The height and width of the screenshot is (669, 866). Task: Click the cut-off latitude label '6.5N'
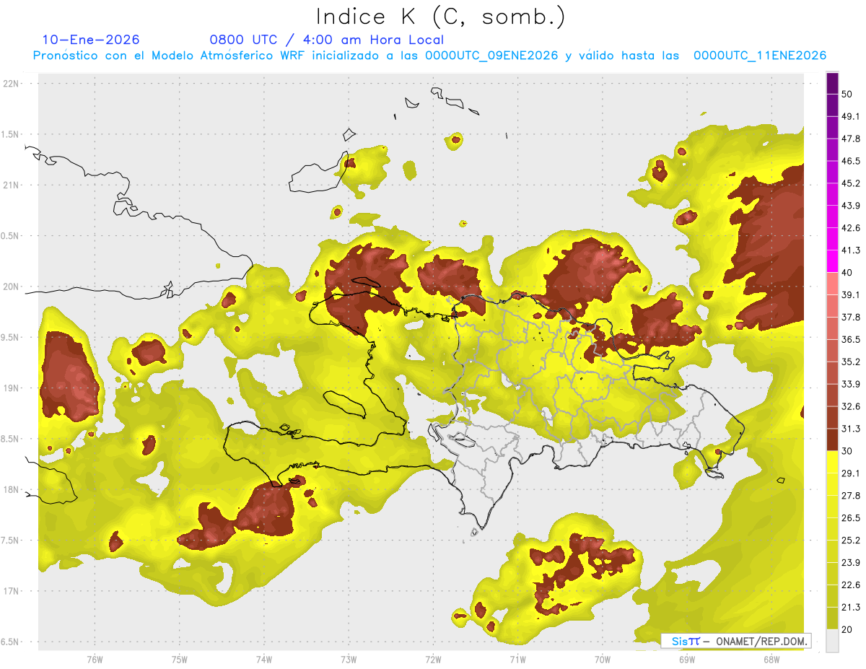pos(9,642)
